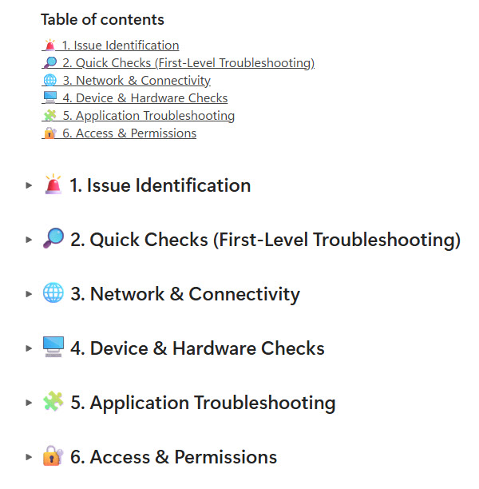Open Application Troubleshooting link in contents

[x=148, y=116]
